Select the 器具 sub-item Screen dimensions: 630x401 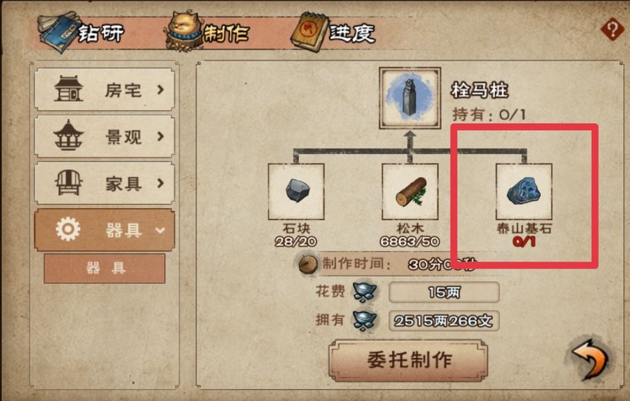(104, 268)
